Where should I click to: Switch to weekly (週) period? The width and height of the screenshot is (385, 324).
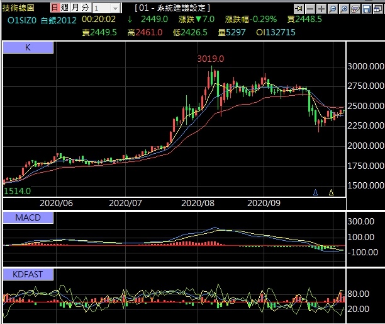(65, 8)
